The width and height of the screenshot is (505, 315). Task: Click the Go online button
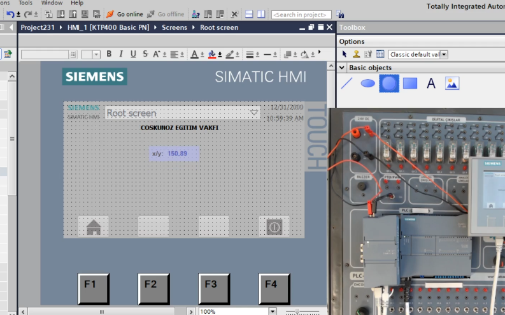[x=125, y=14]
